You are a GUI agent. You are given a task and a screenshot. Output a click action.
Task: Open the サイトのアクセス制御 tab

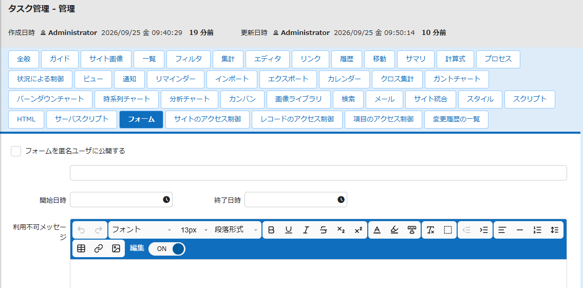click(x=208, y=119)
